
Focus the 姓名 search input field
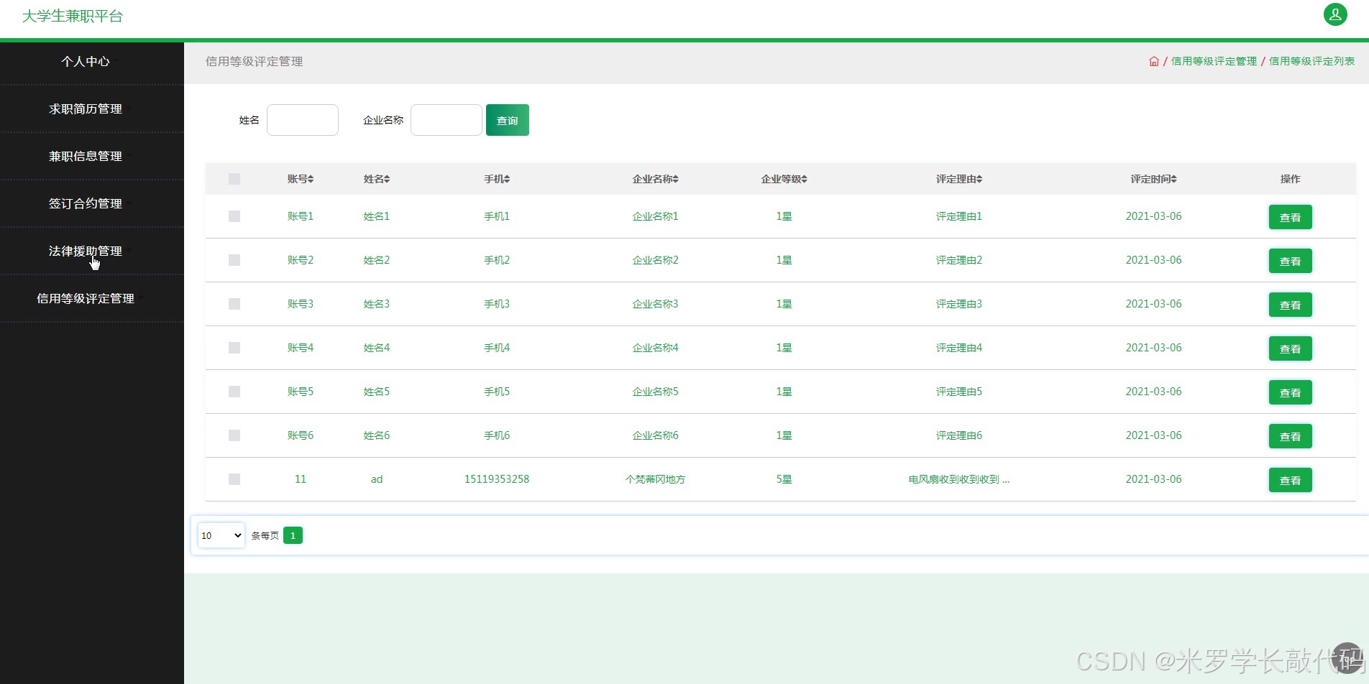[x=303, y=120]
